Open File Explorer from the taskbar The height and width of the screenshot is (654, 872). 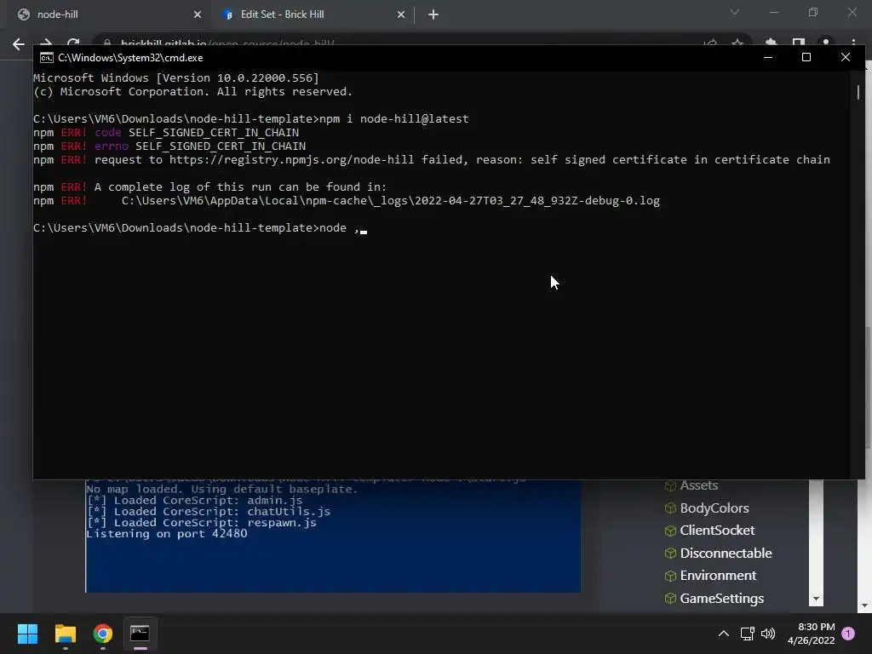click(x=65, y=634)
